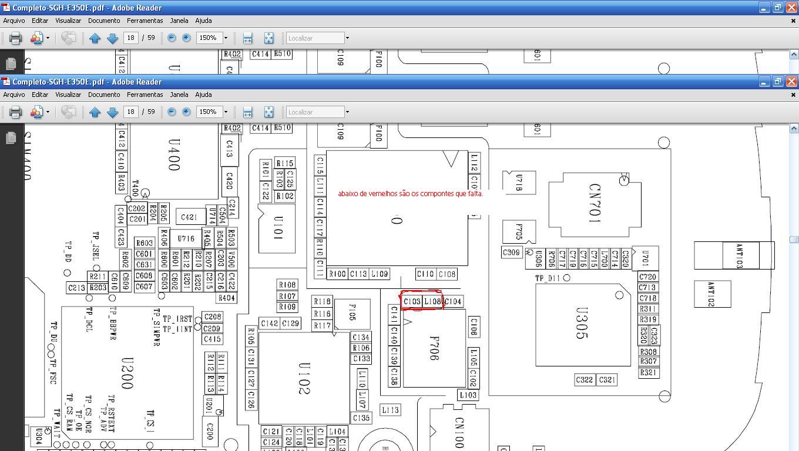Click the 'F706' component label in the schematic

coord(435,348)
